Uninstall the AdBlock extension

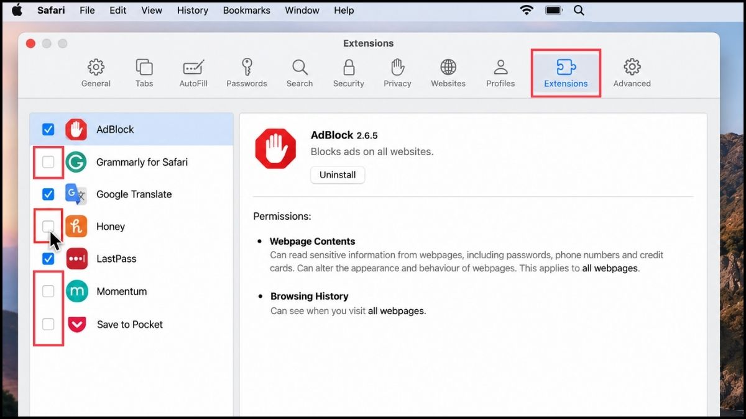[338, 175]
